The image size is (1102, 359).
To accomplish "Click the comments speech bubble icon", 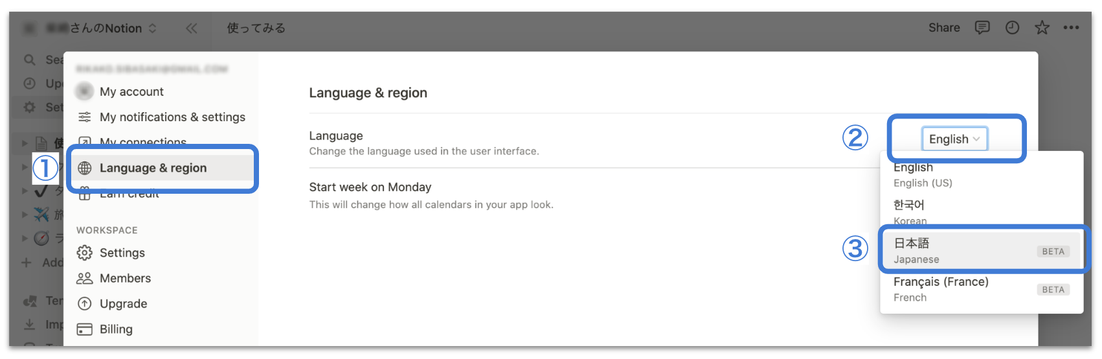I will [x=982, y=28].
